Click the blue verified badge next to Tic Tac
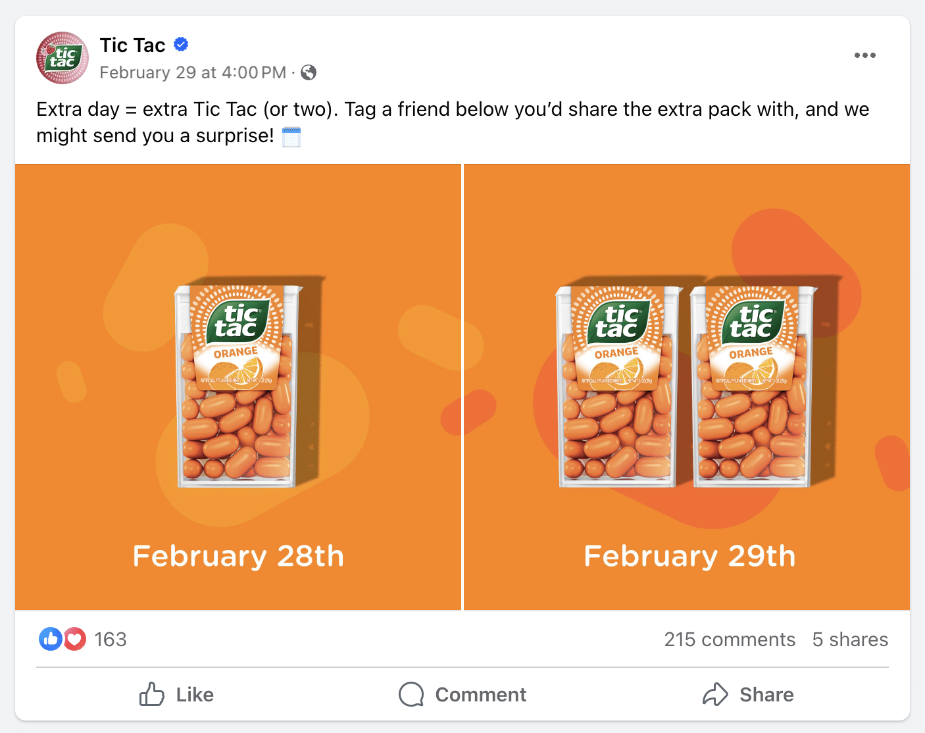Image resolution: width=925 pixels, height=733 pixels. (180, 44)
